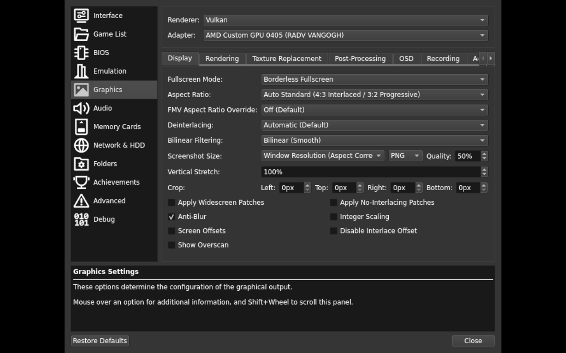Screen dimensions: 566x353
Task: Switch to Post-Processing tab
Action: [x=360, y=59]
